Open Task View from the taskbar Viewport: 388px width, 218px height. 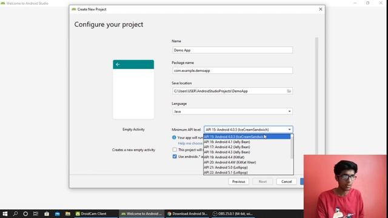point(36,214)
